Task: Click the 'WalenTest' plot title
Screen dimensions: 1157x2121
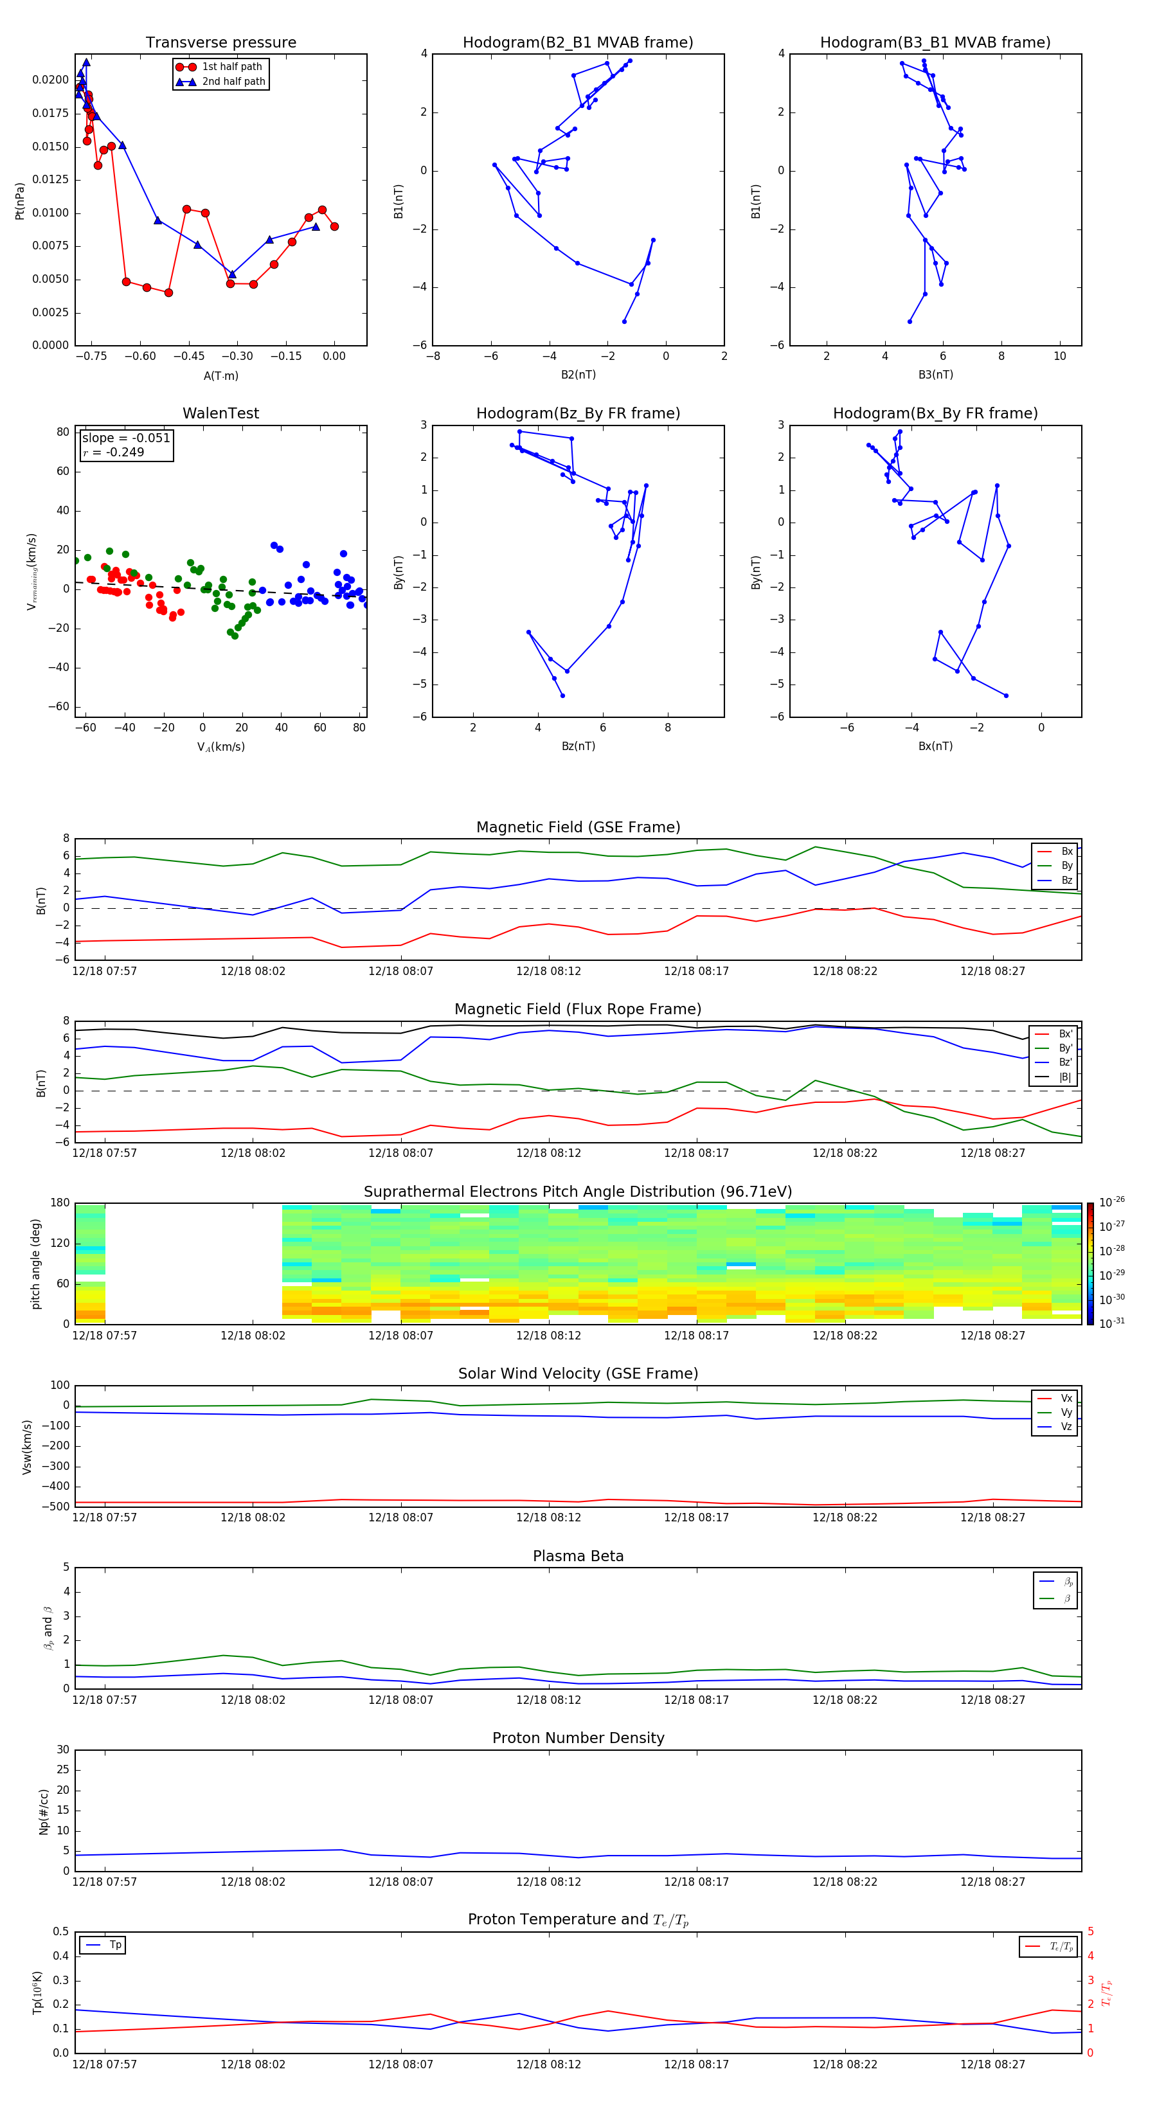Action: pos(220,413)
